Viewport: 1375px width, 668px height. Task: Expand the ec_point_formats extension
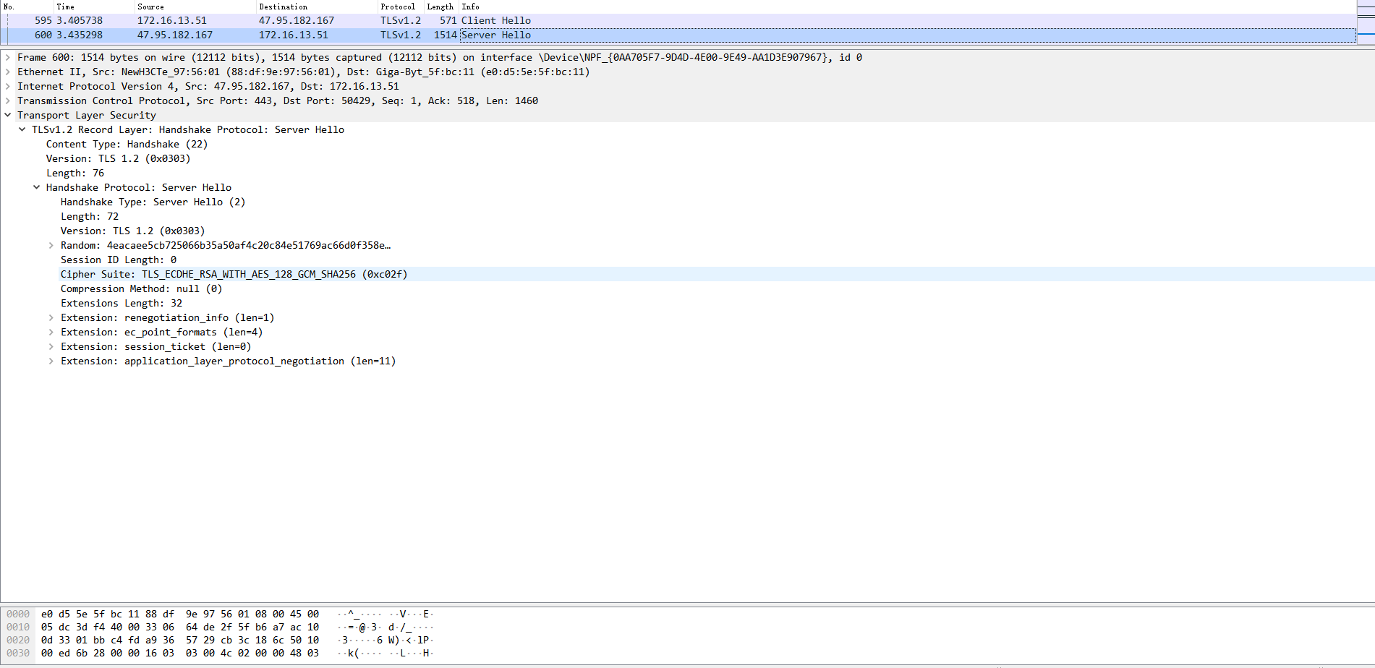pyautogui.click(x=51, y=332)
